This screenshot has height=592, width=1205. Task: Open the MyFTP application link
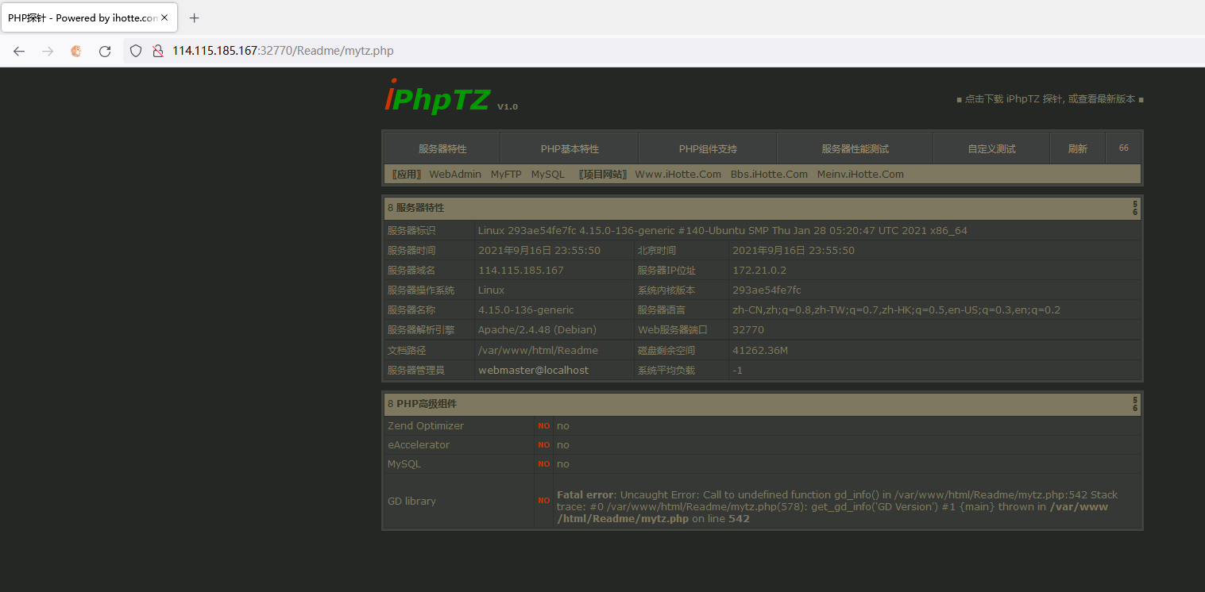click(x=506, y=175)
